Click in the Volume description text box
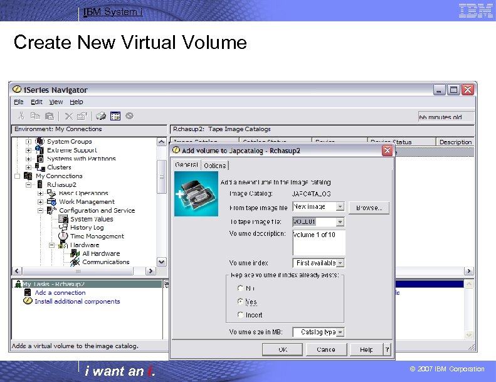 point(319,243)
